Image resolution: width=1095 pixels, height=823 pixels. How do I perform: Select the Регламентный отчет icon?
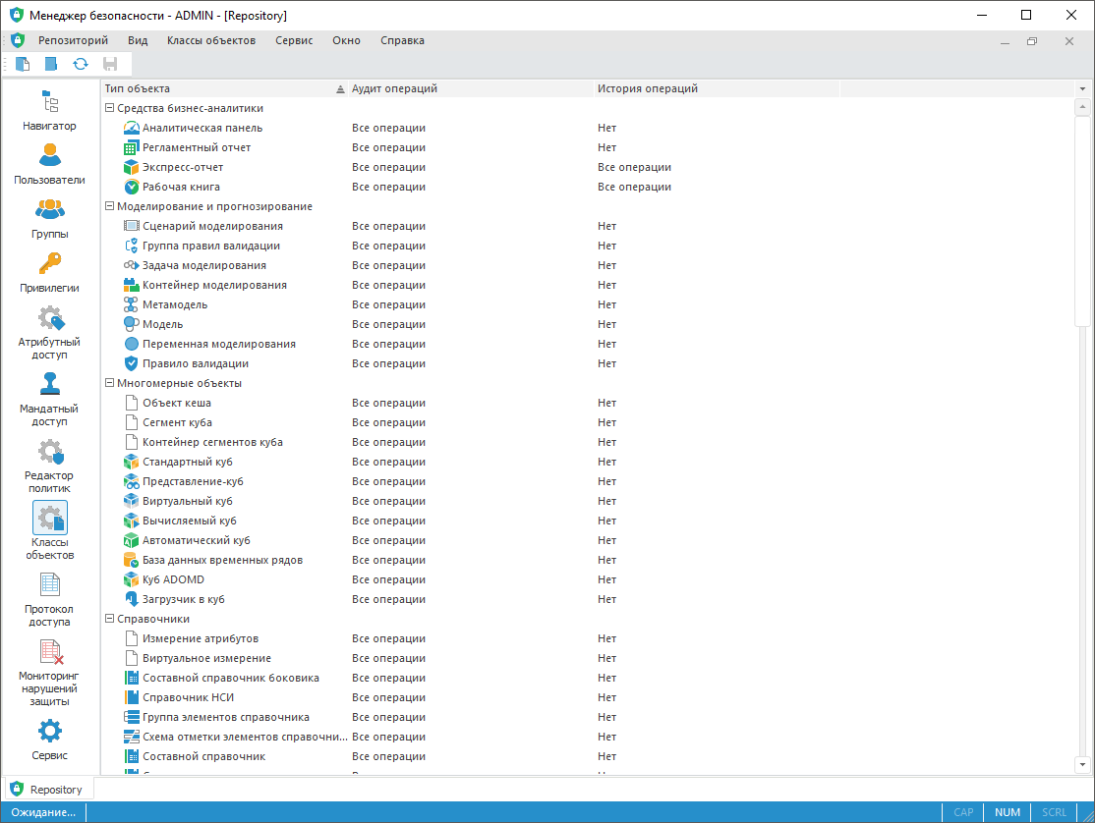132,147
